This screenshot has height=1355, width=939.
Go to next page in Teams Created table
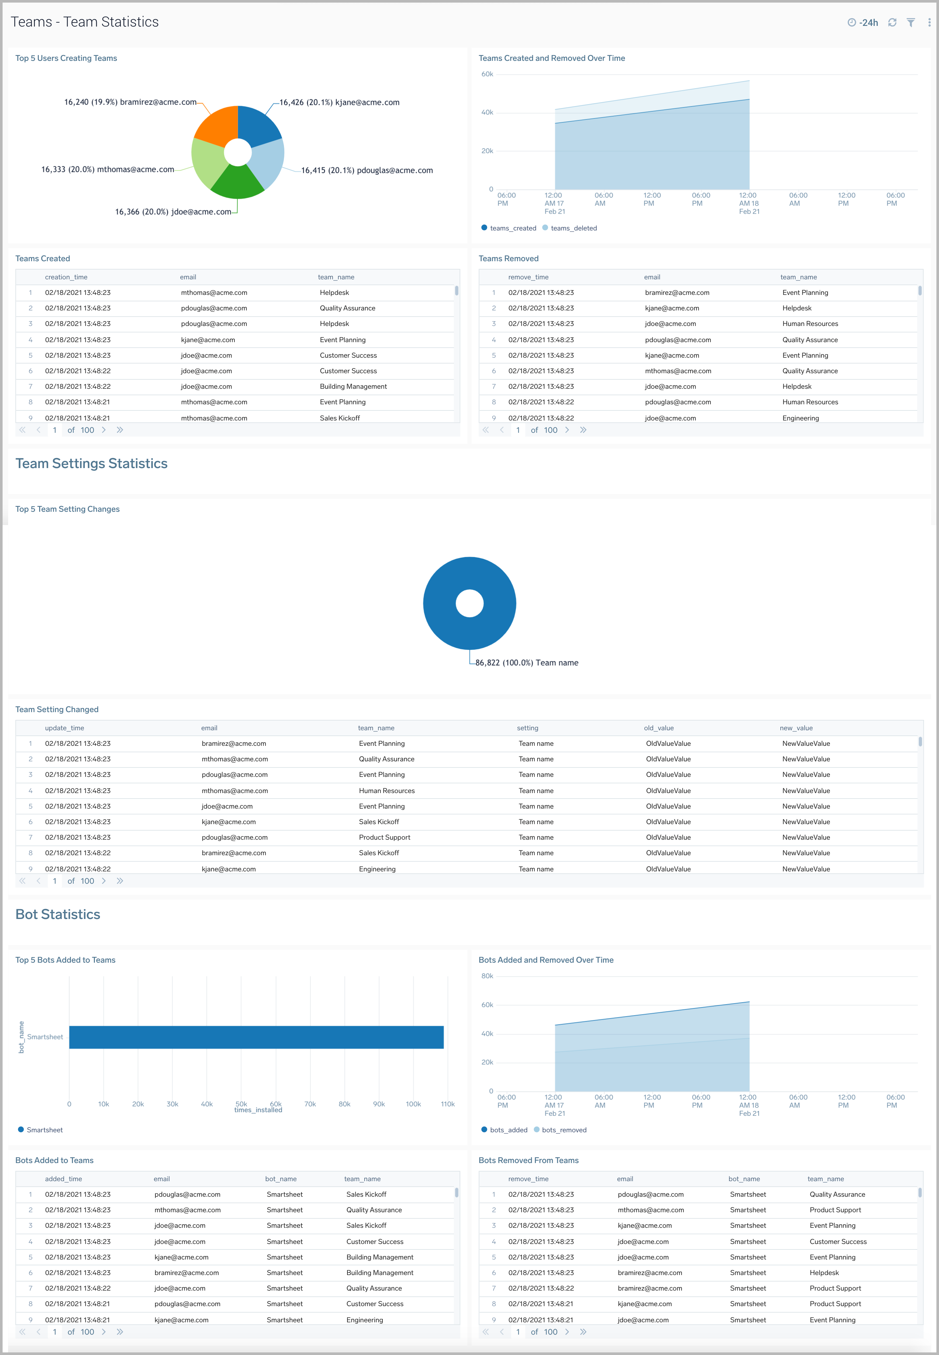(104, 430)
